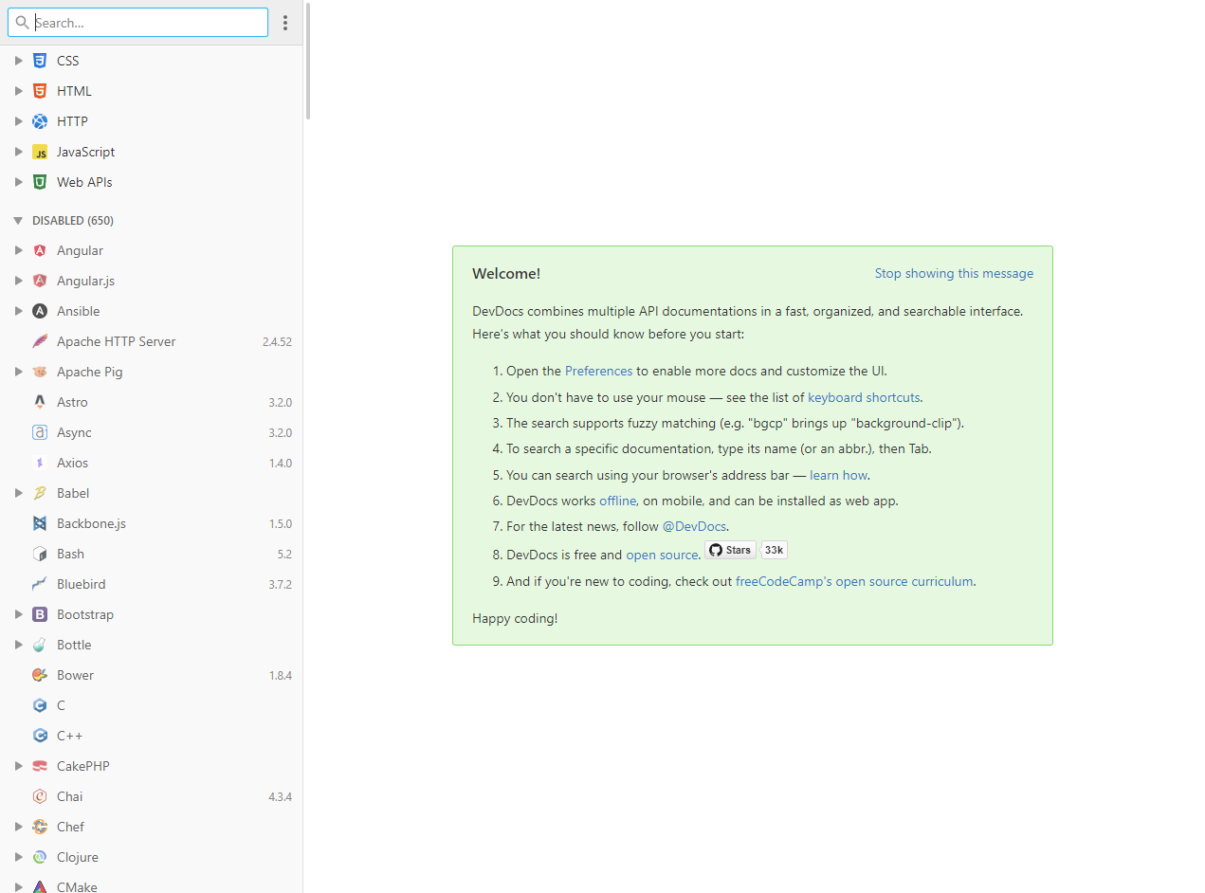Click 'Stop showing this message' link

click(954, 273)
